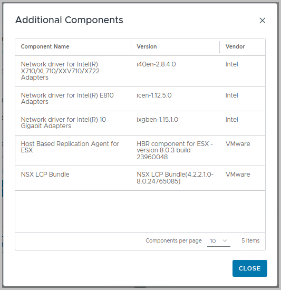Close the Additional Components dialog with X
Image resolution: width=281 pixels, height=290 pixels.
[x=263, y=21]
